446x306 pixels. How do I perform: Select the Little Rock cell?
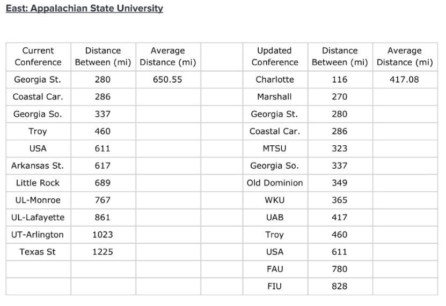click(38, 183)
